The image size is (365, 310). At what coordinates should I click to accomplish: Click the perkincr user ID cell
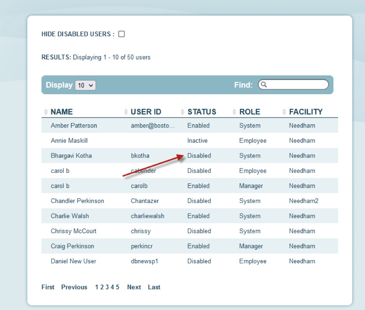click(142, 246)
